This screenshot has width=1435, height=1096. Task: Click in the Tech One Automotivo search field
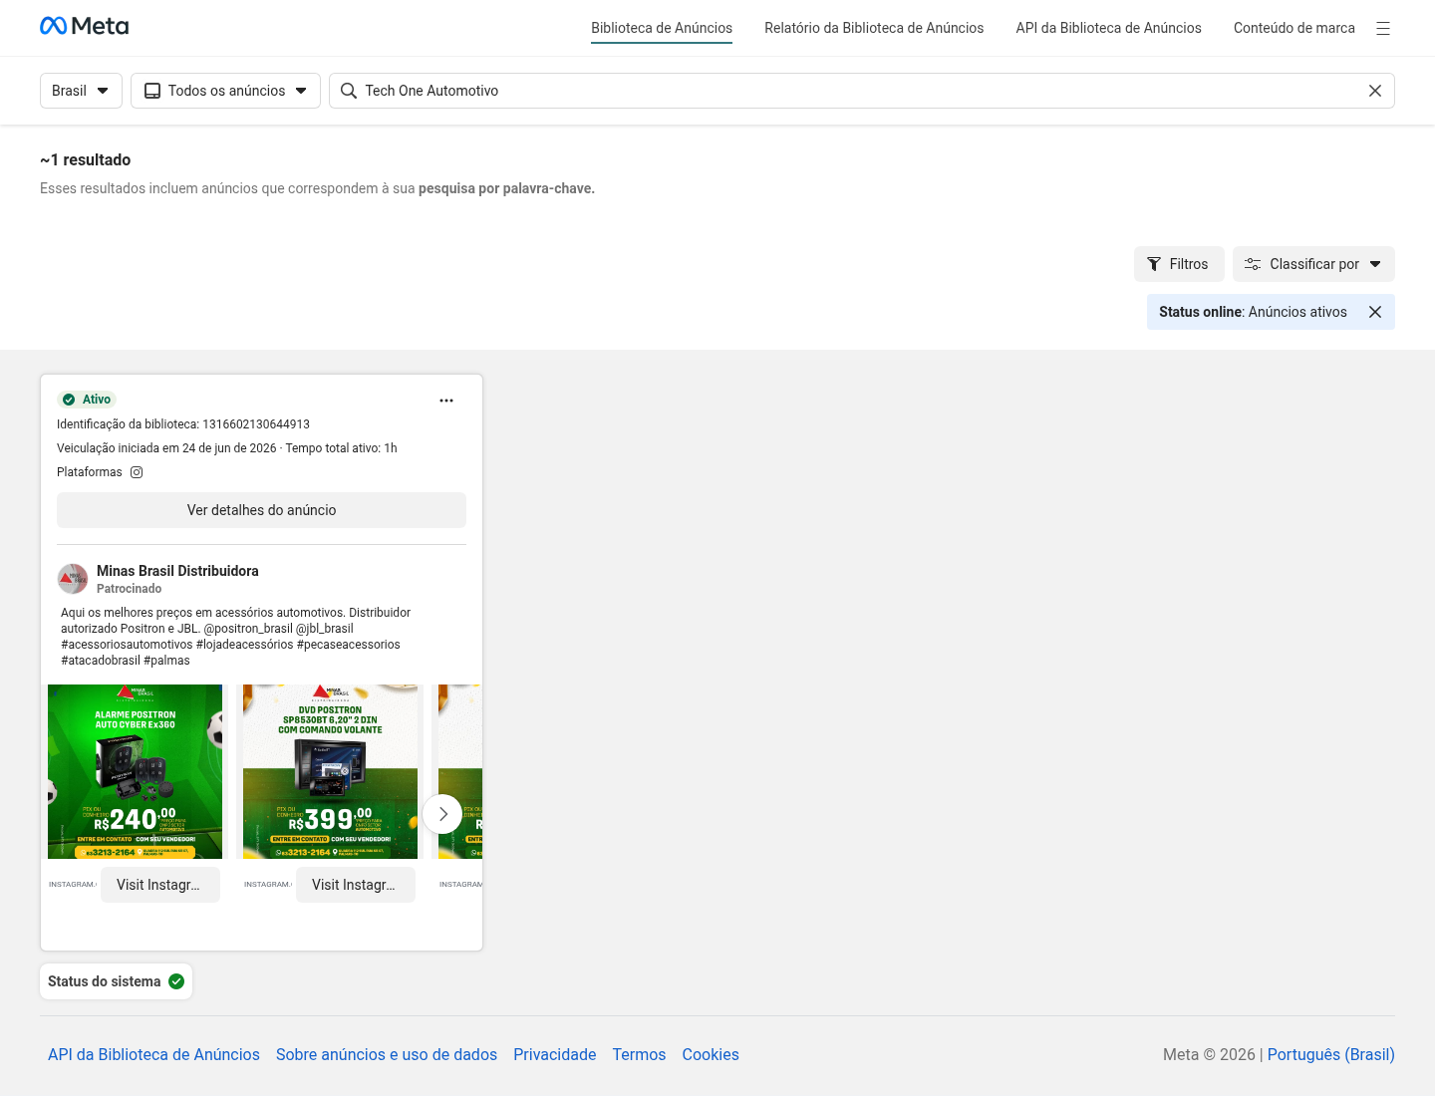click(x=861, y=91)
